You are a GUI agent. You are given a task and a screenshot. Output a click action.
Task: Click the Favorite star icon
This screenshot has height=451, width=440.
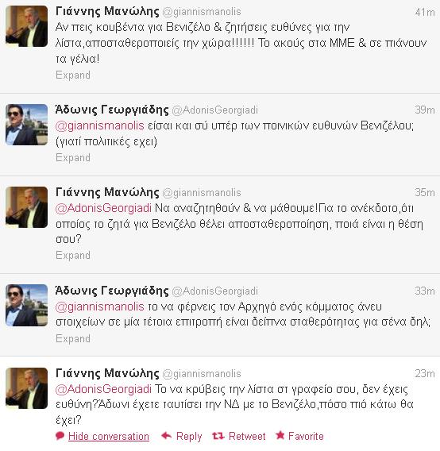click(x=280, y=435)
